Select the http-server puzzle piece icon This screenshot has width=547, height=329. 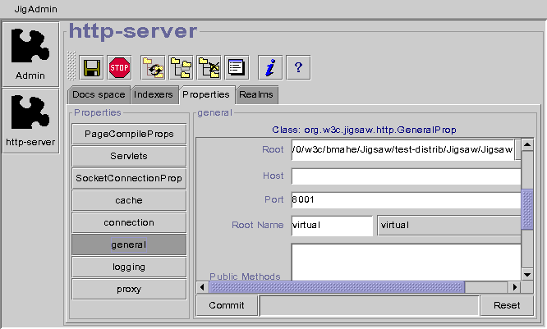tap(30, 121)
